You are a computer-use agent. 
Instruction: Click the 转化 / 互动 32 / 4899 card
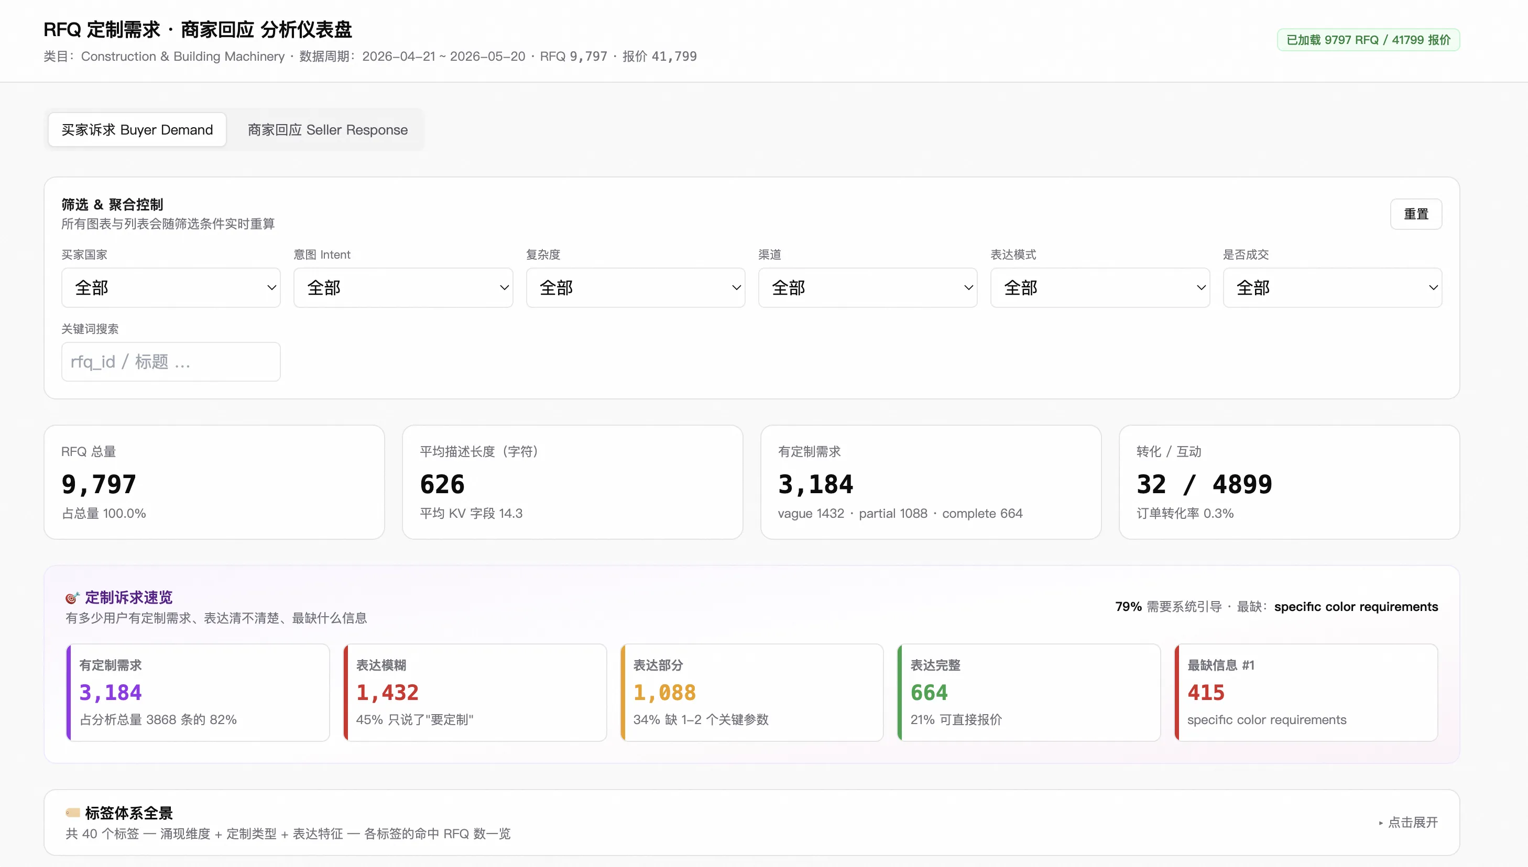1290,482
